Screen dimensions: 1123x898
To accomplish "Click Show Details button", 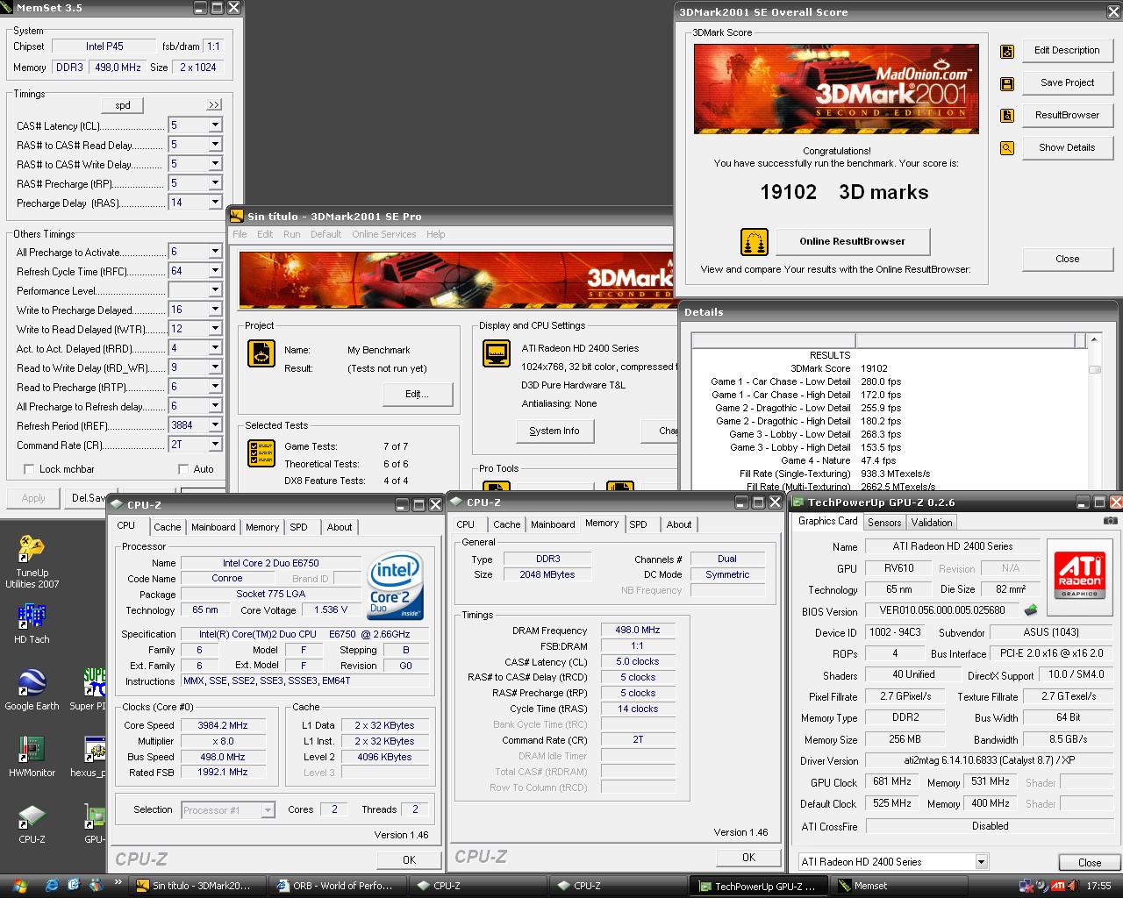I will tap(1067, 147).
